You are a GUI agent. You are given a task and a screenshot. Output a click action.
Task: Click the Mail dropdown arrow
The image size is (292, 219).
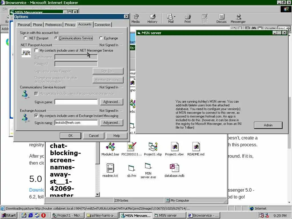click(x=175, y=17)
